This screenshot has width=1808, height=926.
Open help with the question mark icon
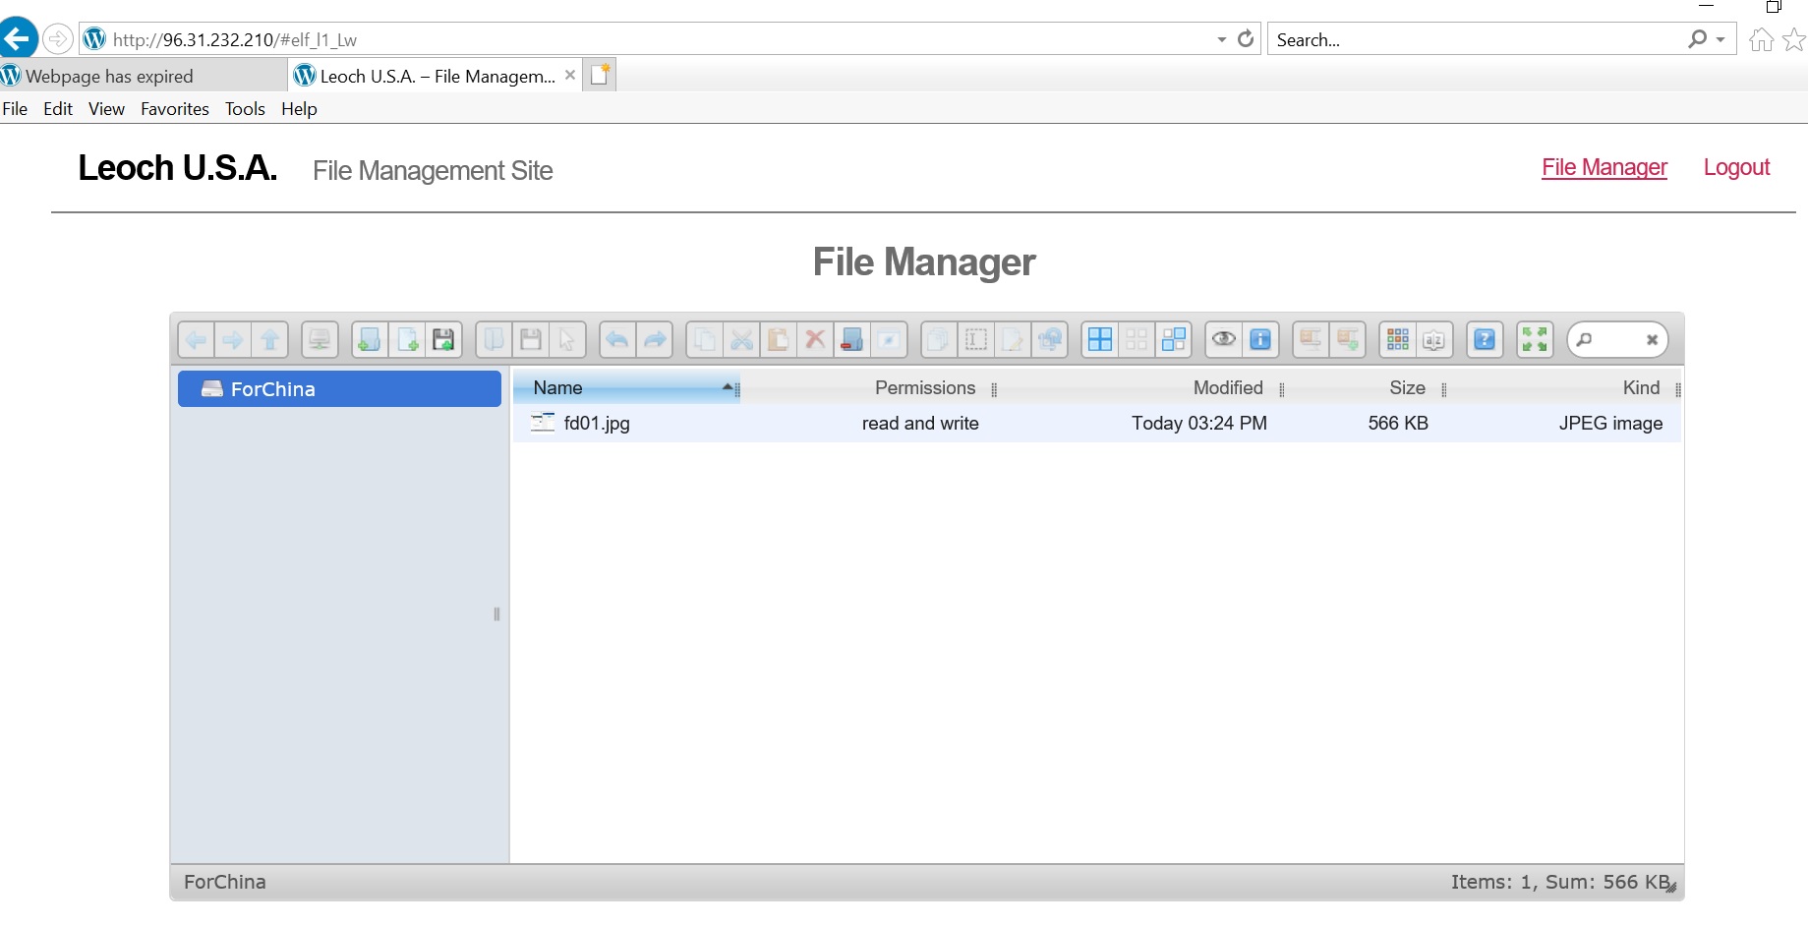tap(1485, 340)
